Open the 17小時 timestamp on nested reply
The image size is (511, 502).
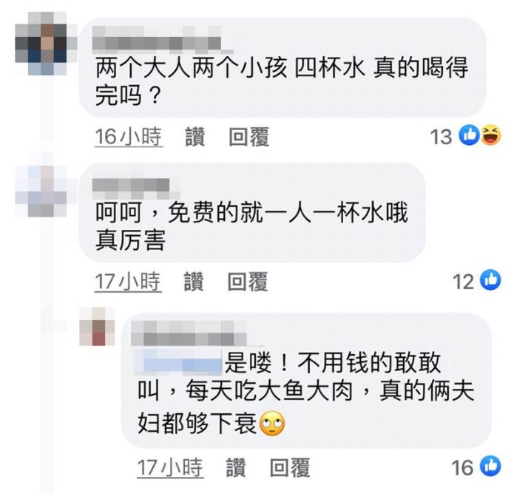pyautogui.click(x=170, y=467)
